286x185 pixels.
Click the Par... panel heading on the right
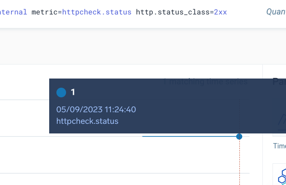click(279, 81)
